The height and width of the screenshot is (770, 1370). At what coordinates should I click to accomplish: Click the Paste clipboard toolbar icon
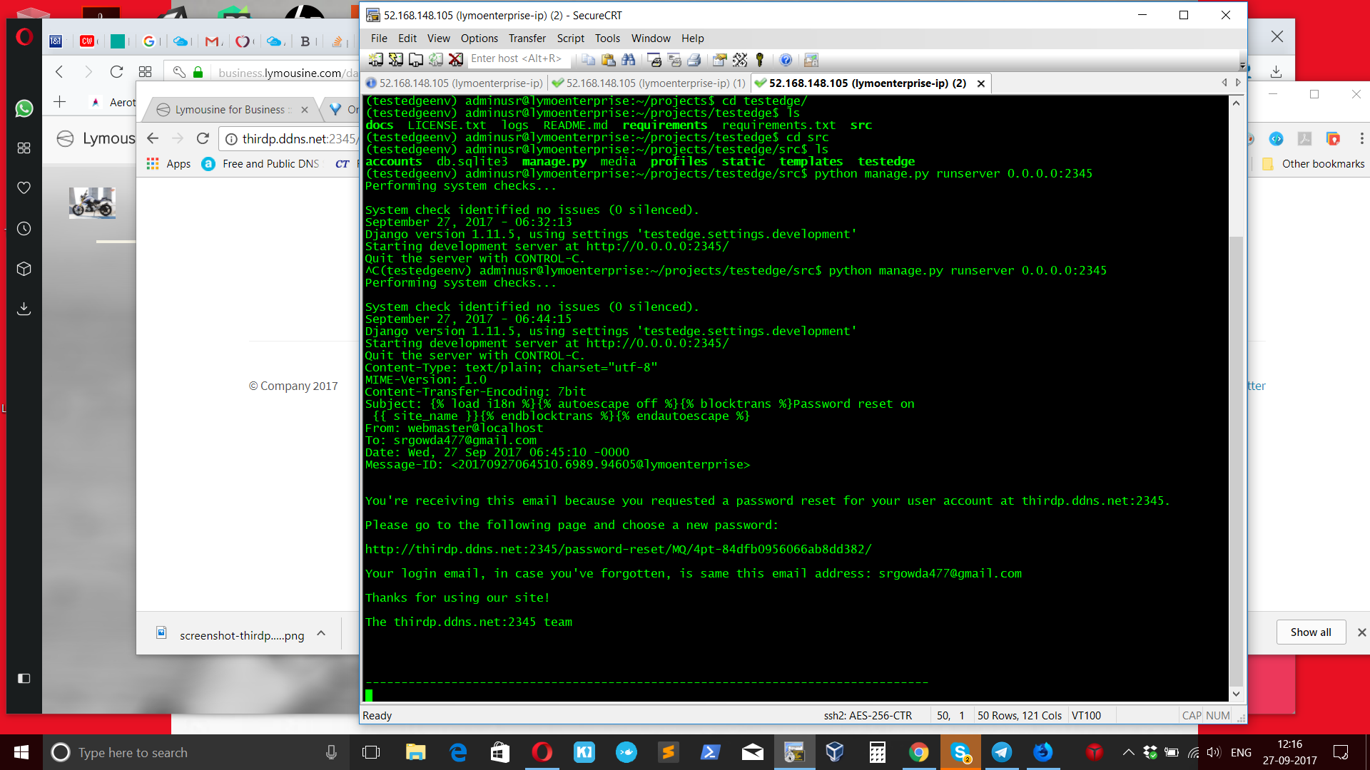tap(608, 60)
